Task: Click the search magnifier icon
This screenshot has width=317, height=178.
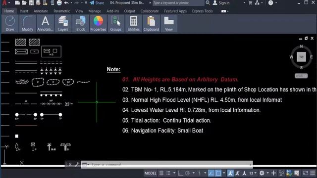Action: (208, 3)
